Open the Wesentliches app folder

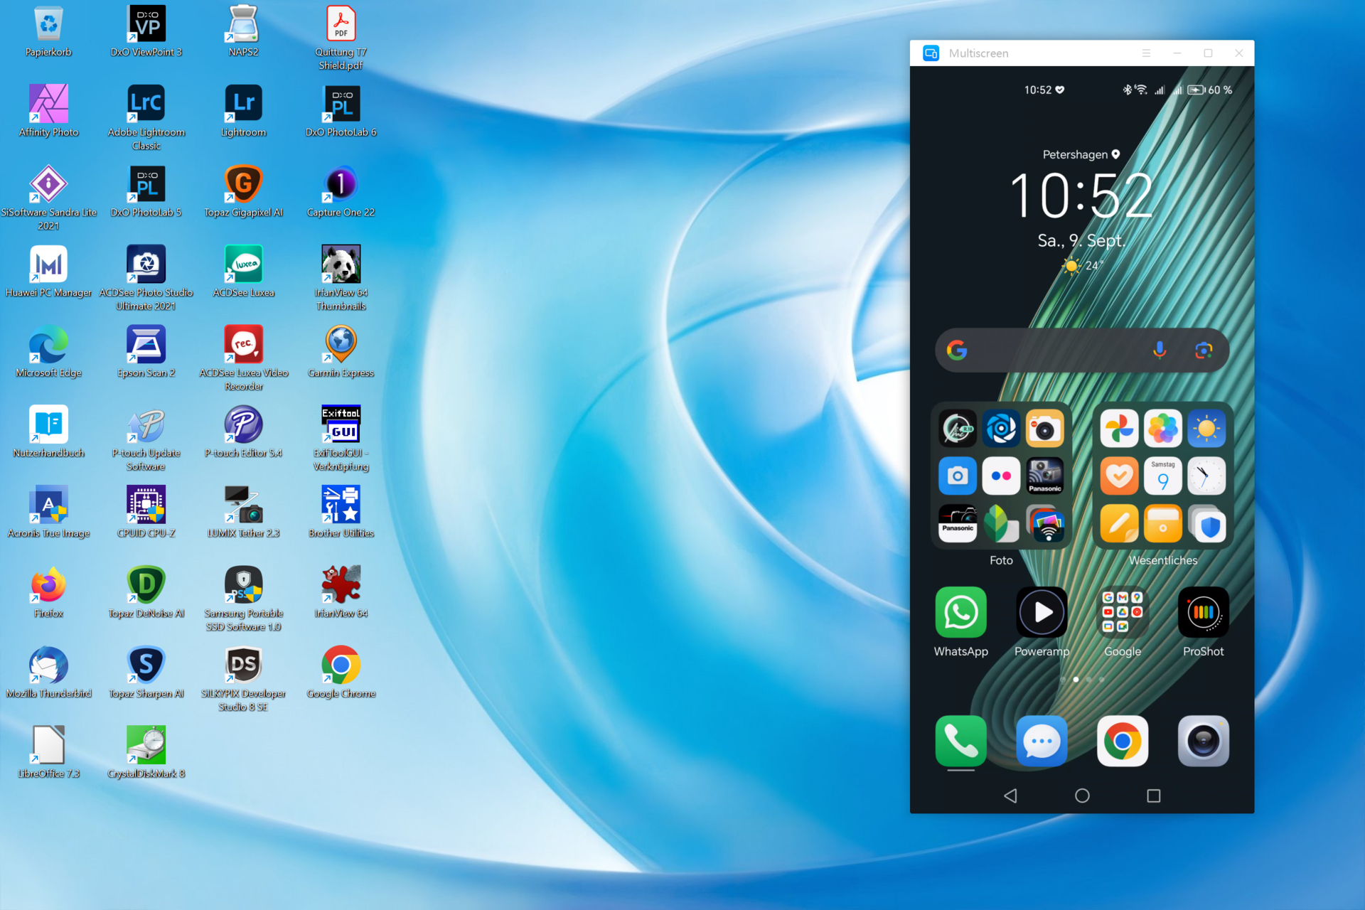click(1163, 476)
